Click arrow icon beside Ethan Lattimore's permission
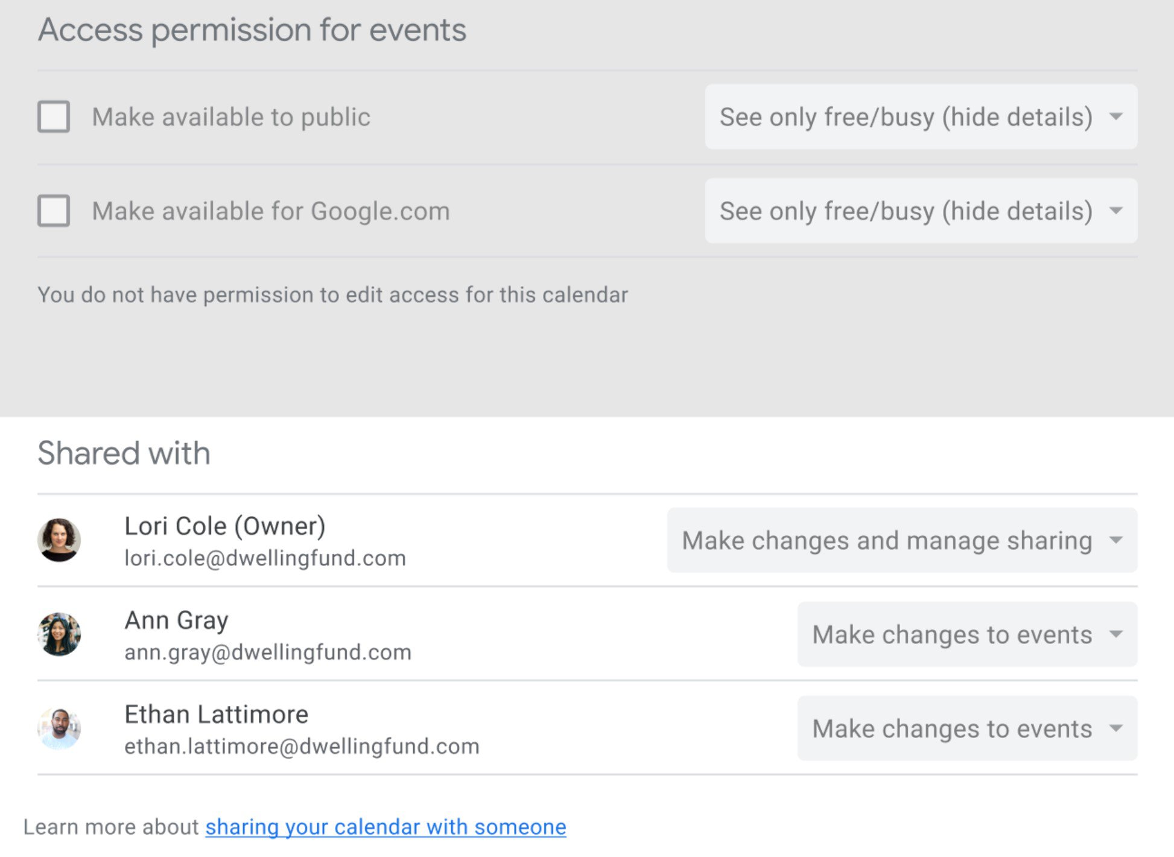 pyautogui.click(x=1116, y=728)
